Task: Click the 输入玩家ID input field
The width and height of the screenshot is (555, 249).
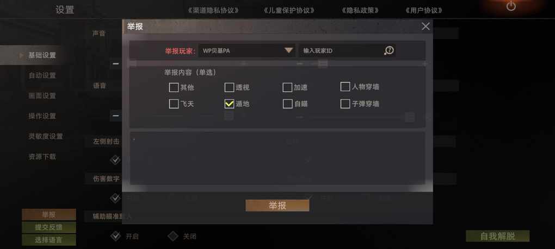Action: 341,50
